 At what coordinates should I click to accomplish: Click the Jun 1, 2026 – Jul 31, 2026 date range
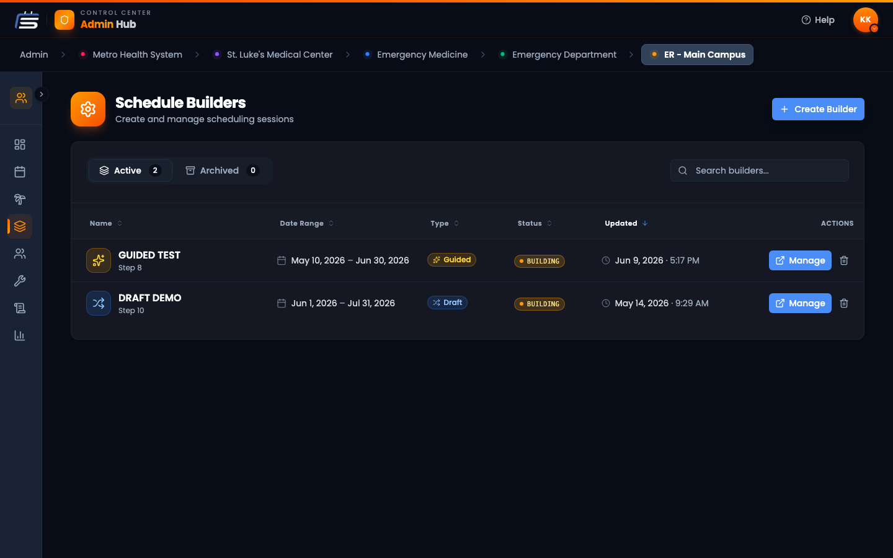(343, 303)
